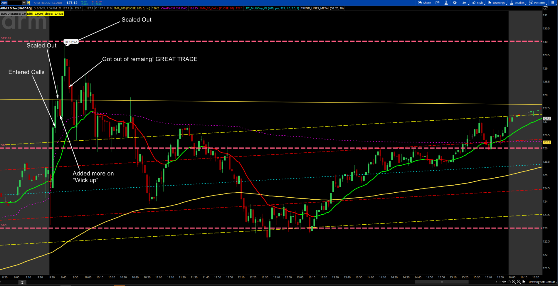Expand the symbol selector dropdown arrow

point(24,3)
